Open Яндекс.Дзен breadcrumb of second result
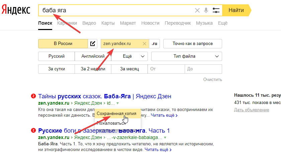 88,137
